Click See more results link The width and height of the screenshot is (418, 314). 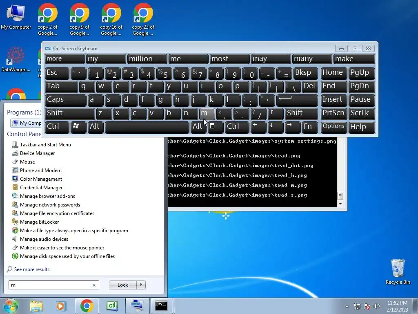[x=32, y=269]
